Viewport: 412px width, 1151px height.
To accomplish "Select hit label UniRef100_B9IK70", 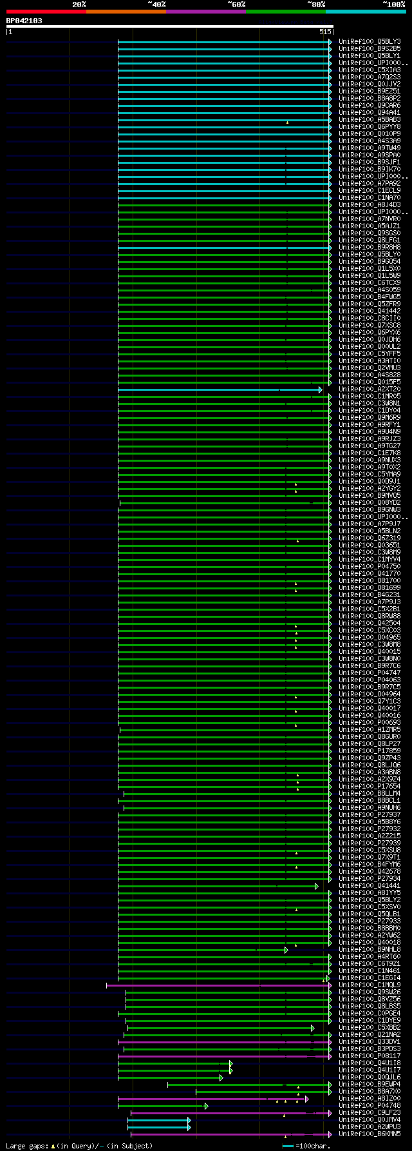I will [370, 170].
